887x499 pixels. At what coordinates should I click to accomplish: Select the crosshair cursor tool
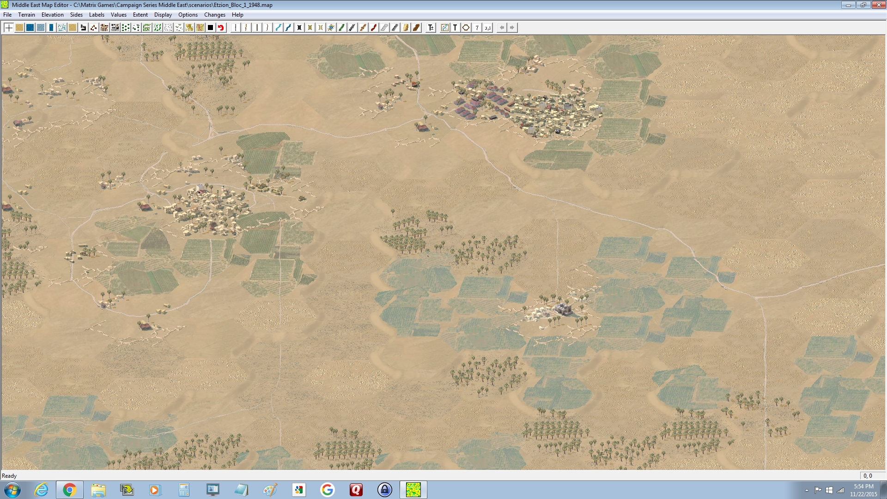point(8,28)
